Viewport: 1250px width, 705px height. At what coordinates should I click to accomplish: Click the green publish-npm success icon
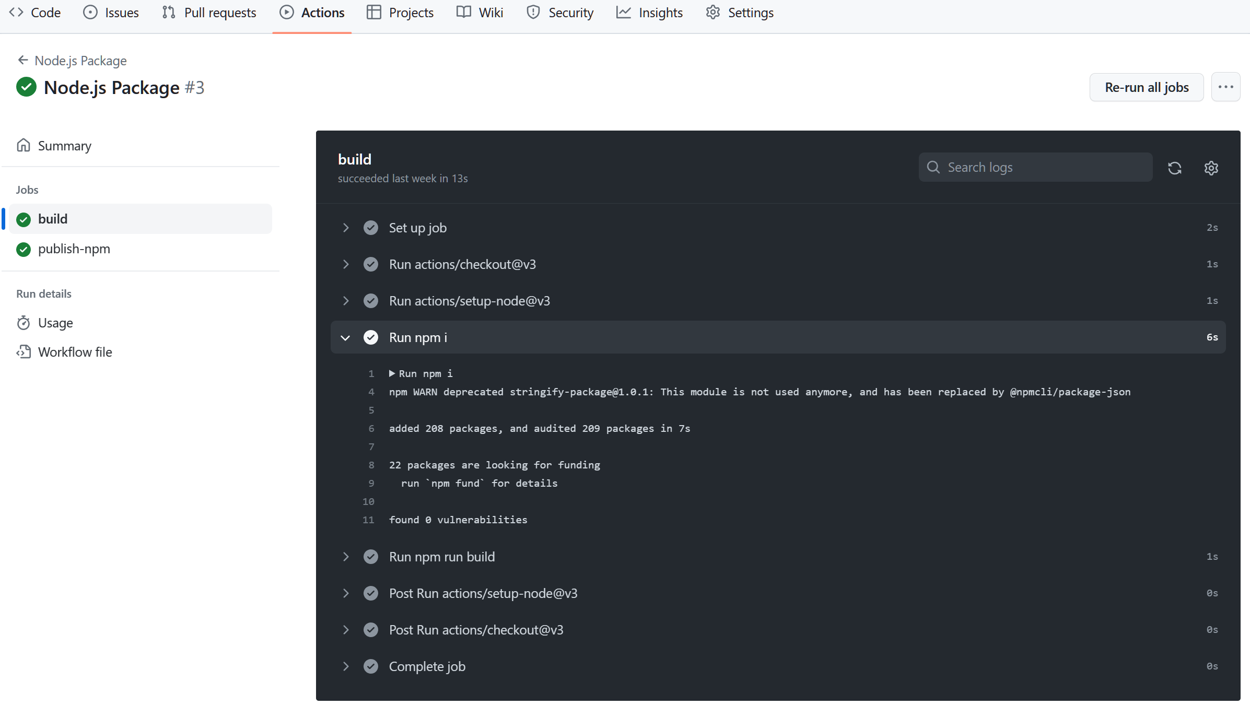tap(24, 249)
